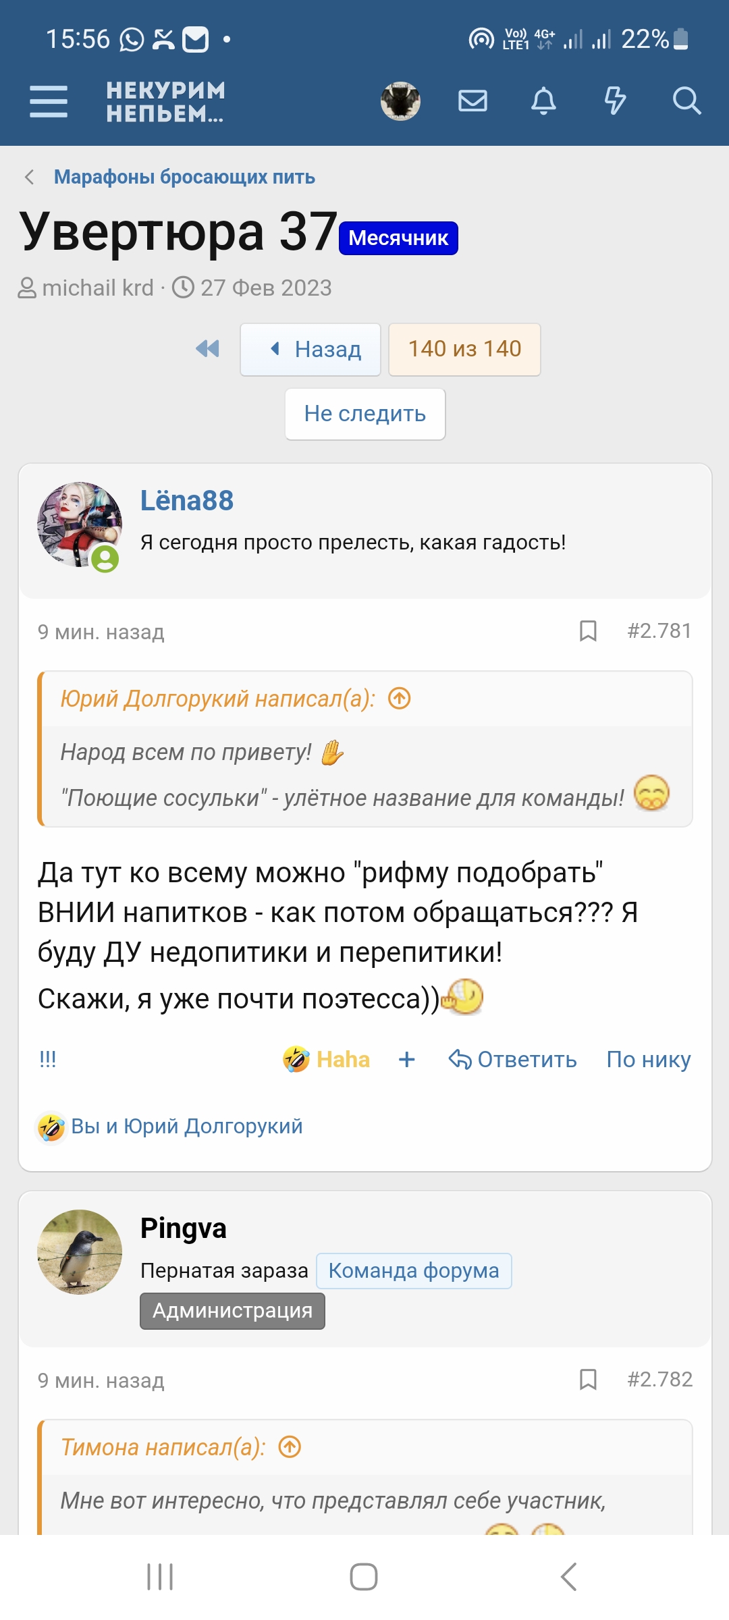Bookmark post #2.781

click(x=588, y=631)
